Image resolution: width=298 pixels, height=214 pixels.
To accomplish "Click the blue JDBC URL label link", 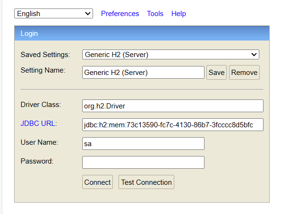I will tap(39, 123).
